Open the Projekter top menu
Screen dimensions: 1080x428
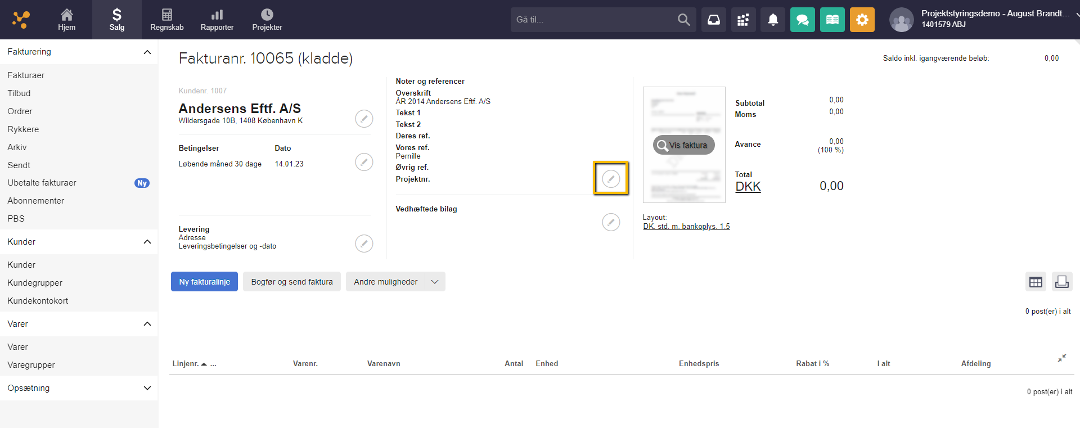click(267, 20)
